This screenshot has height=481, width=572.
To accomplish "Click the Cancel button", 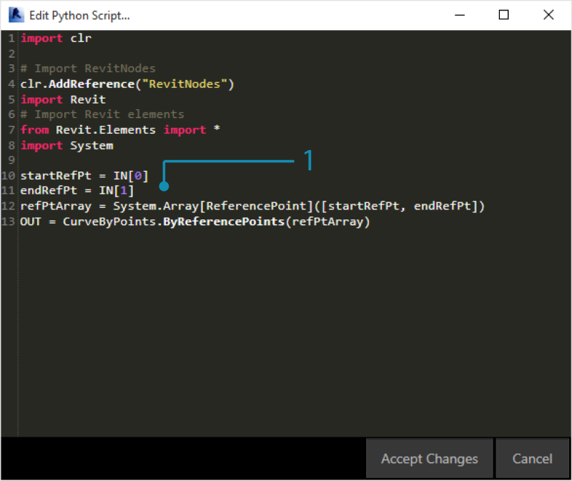I will pyautogui.click(x=532, y=458).
